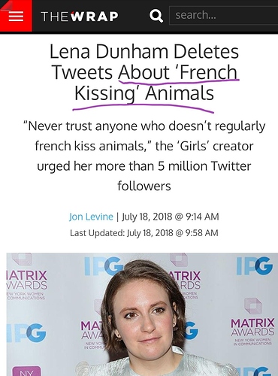The width and height of the screenshot is (278, 376).
Task: Click 'Girls' show name in the subheading
Action: tap(195, 146)
